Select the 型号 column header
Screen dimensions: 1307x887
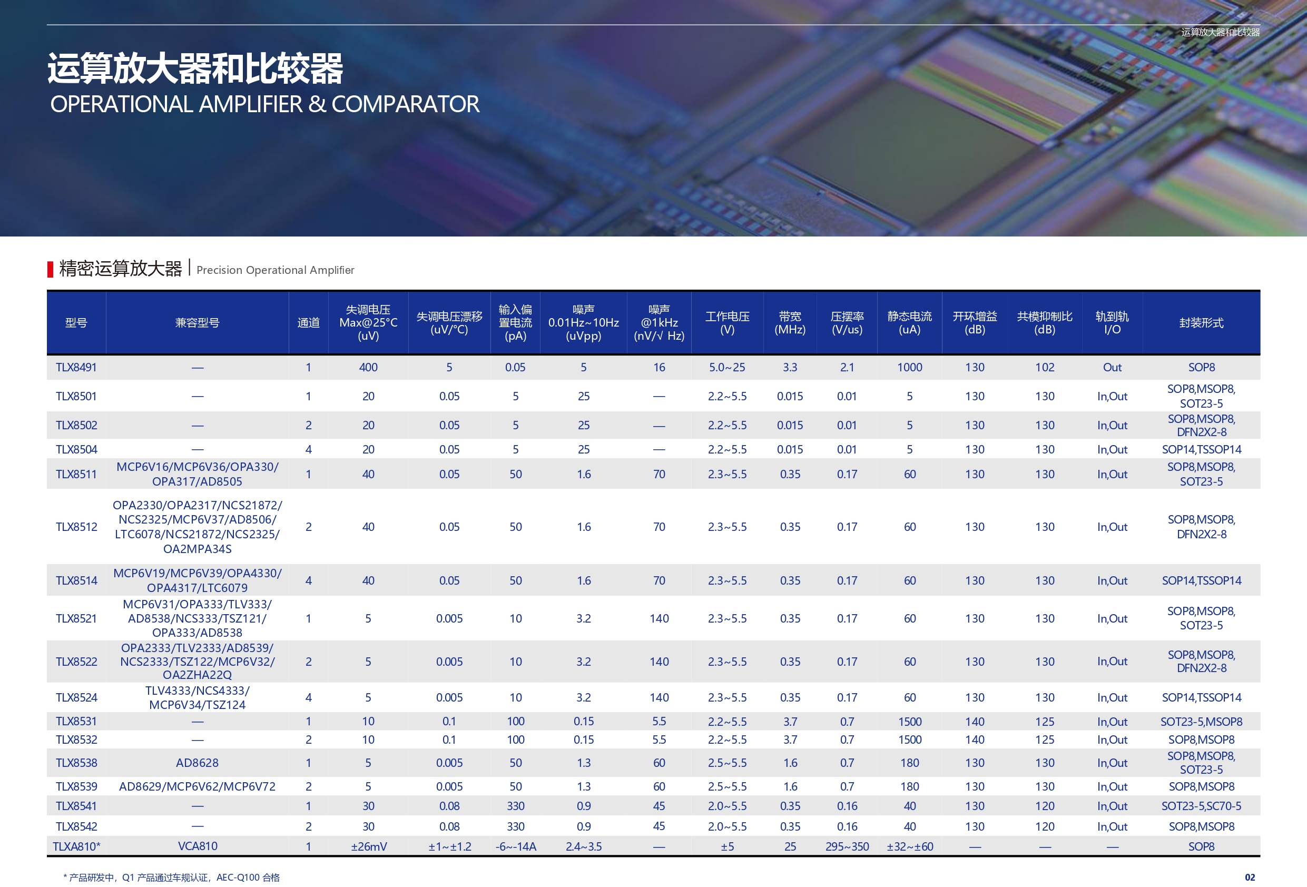76,322
